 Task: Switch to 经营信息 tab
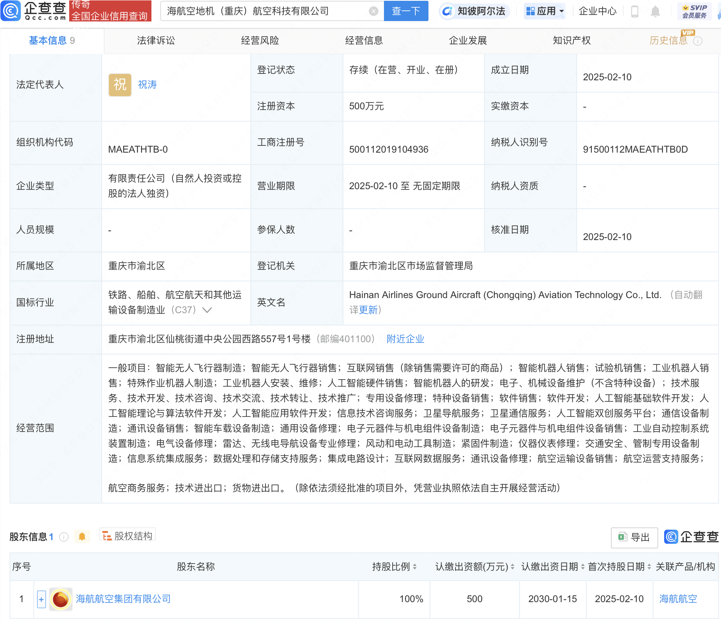click(x=364, y=41)
